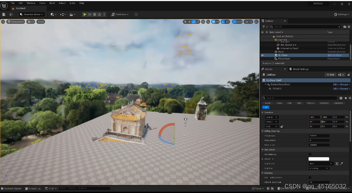This screenshot has width=352, height=193.
Task: Open the viewport Show menu
Action: [x=41, y=22]
